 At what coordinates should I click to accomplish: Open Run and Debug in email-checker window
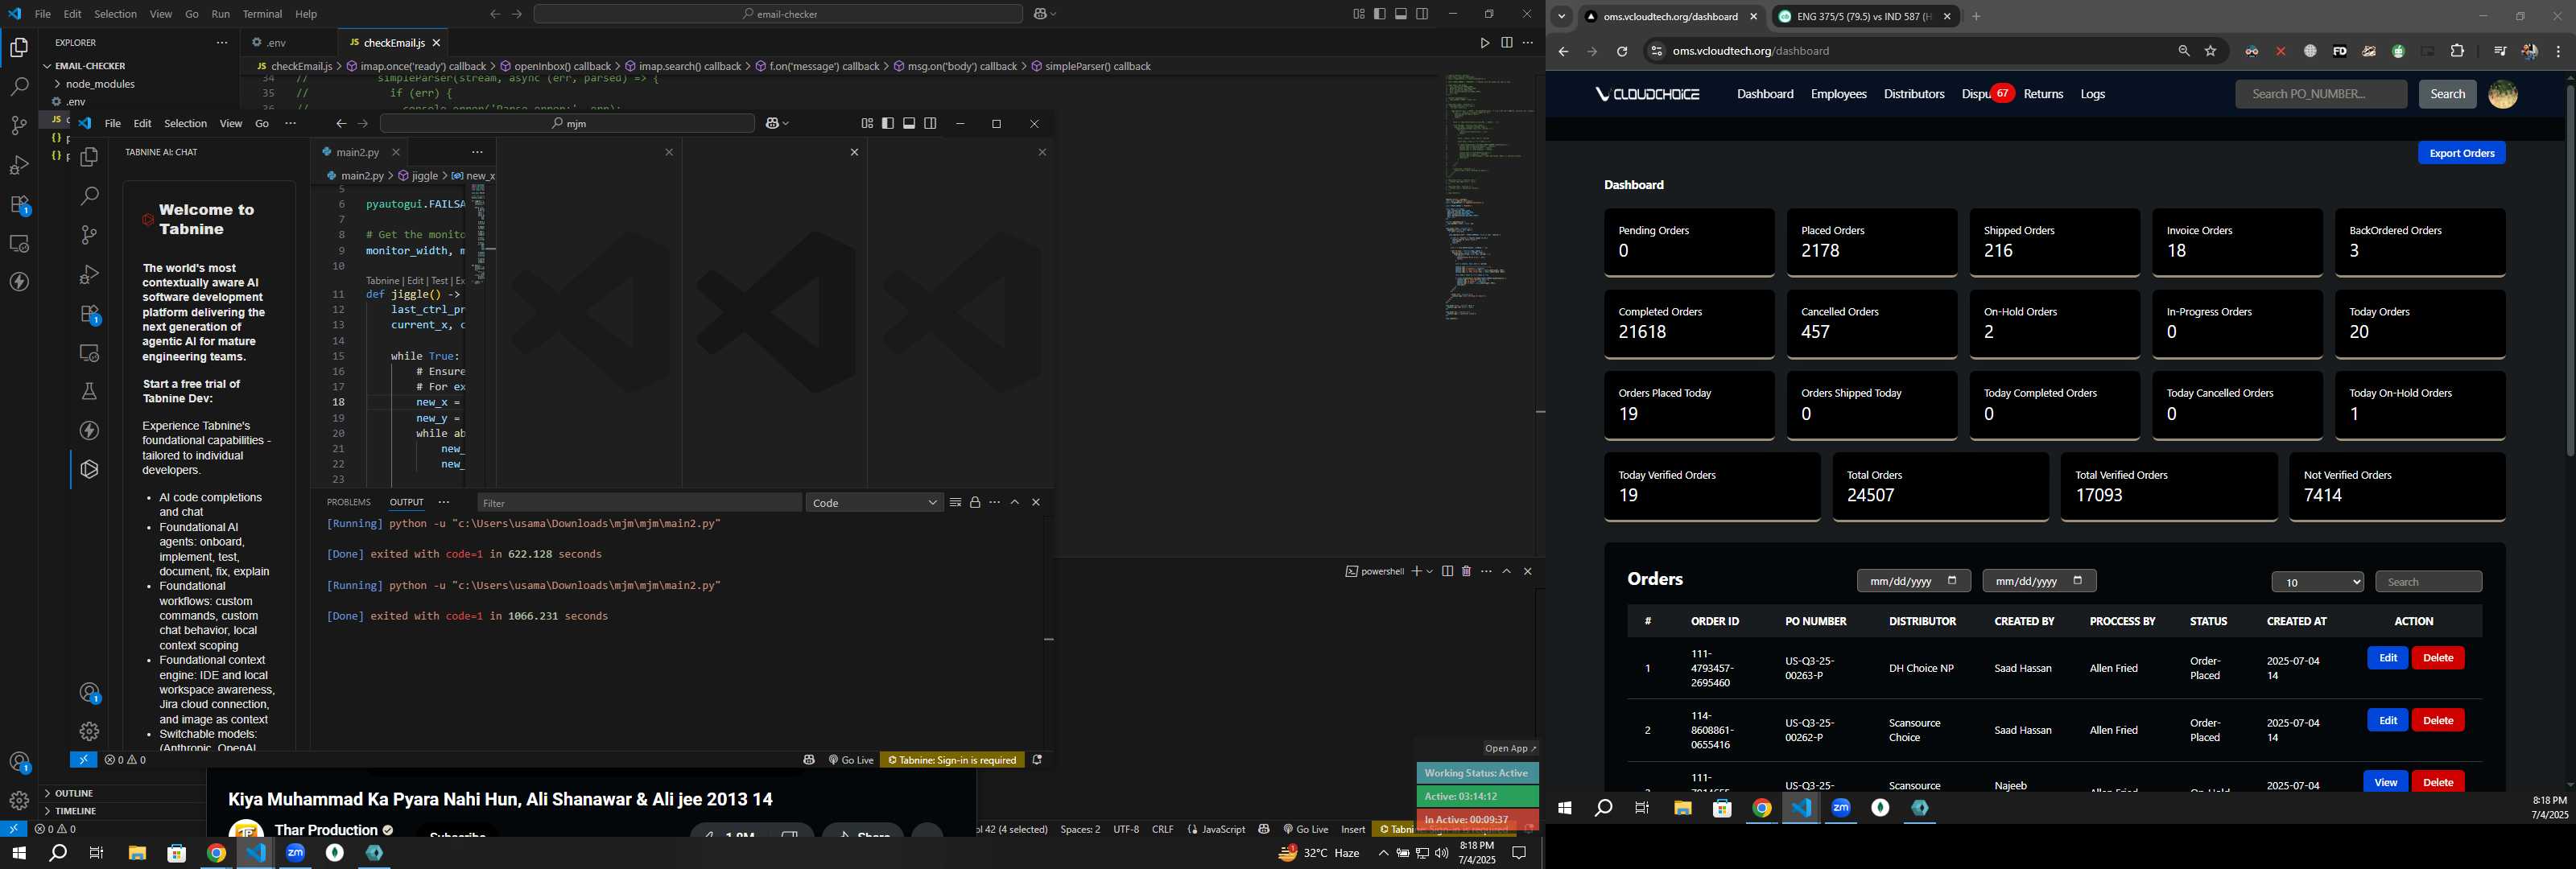[19, 165]
